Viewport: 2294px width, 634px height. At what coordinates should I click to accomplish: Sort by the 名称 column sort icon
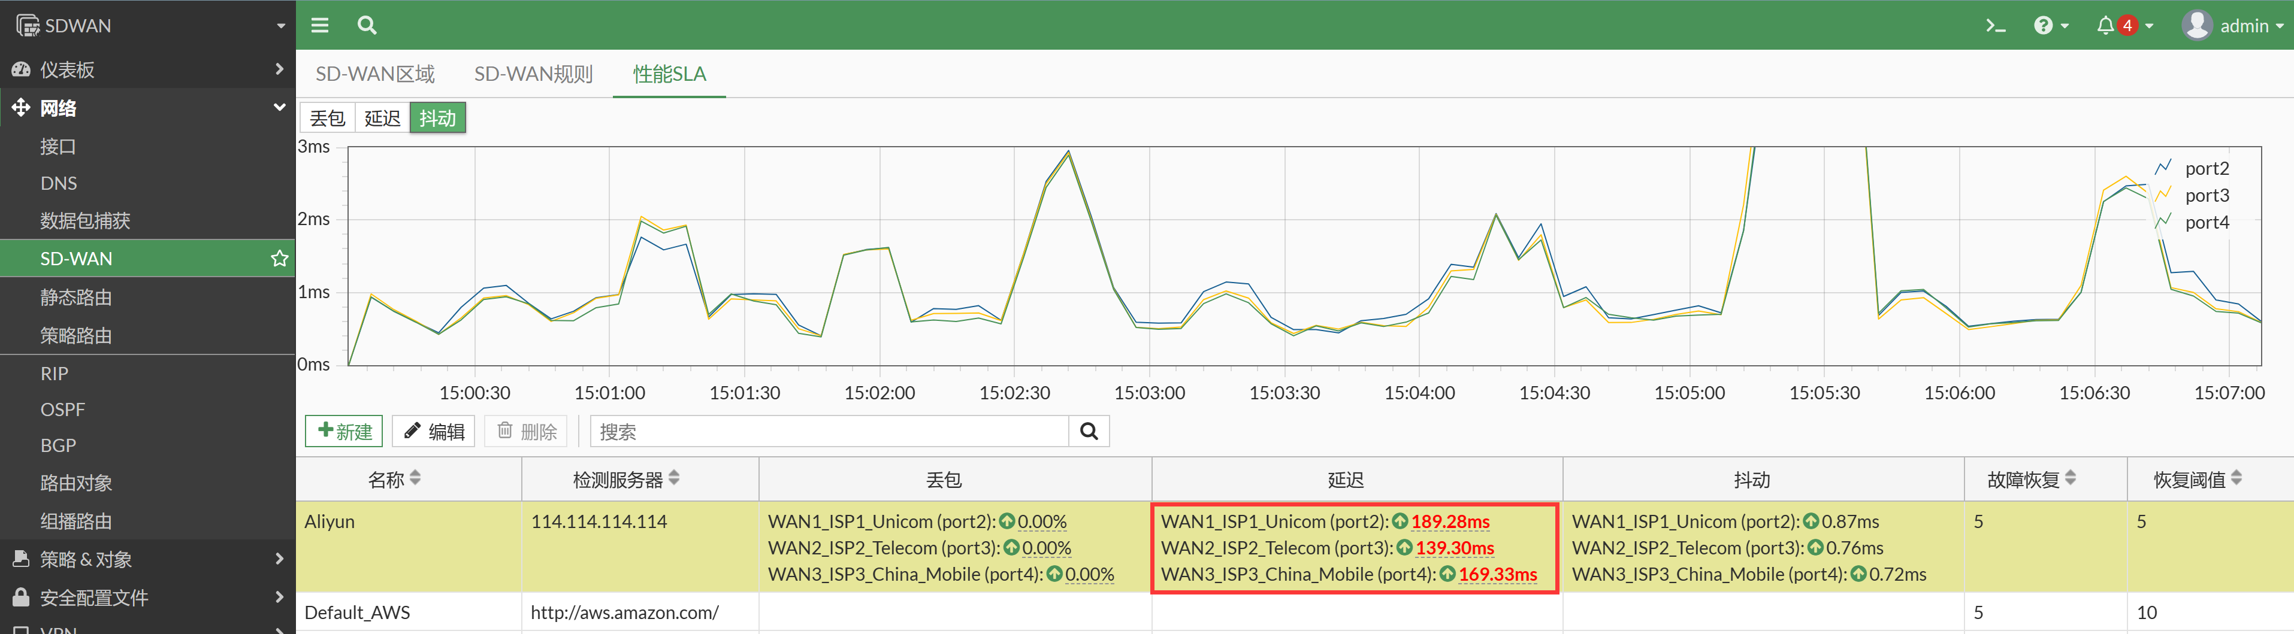tap(416, 479)
